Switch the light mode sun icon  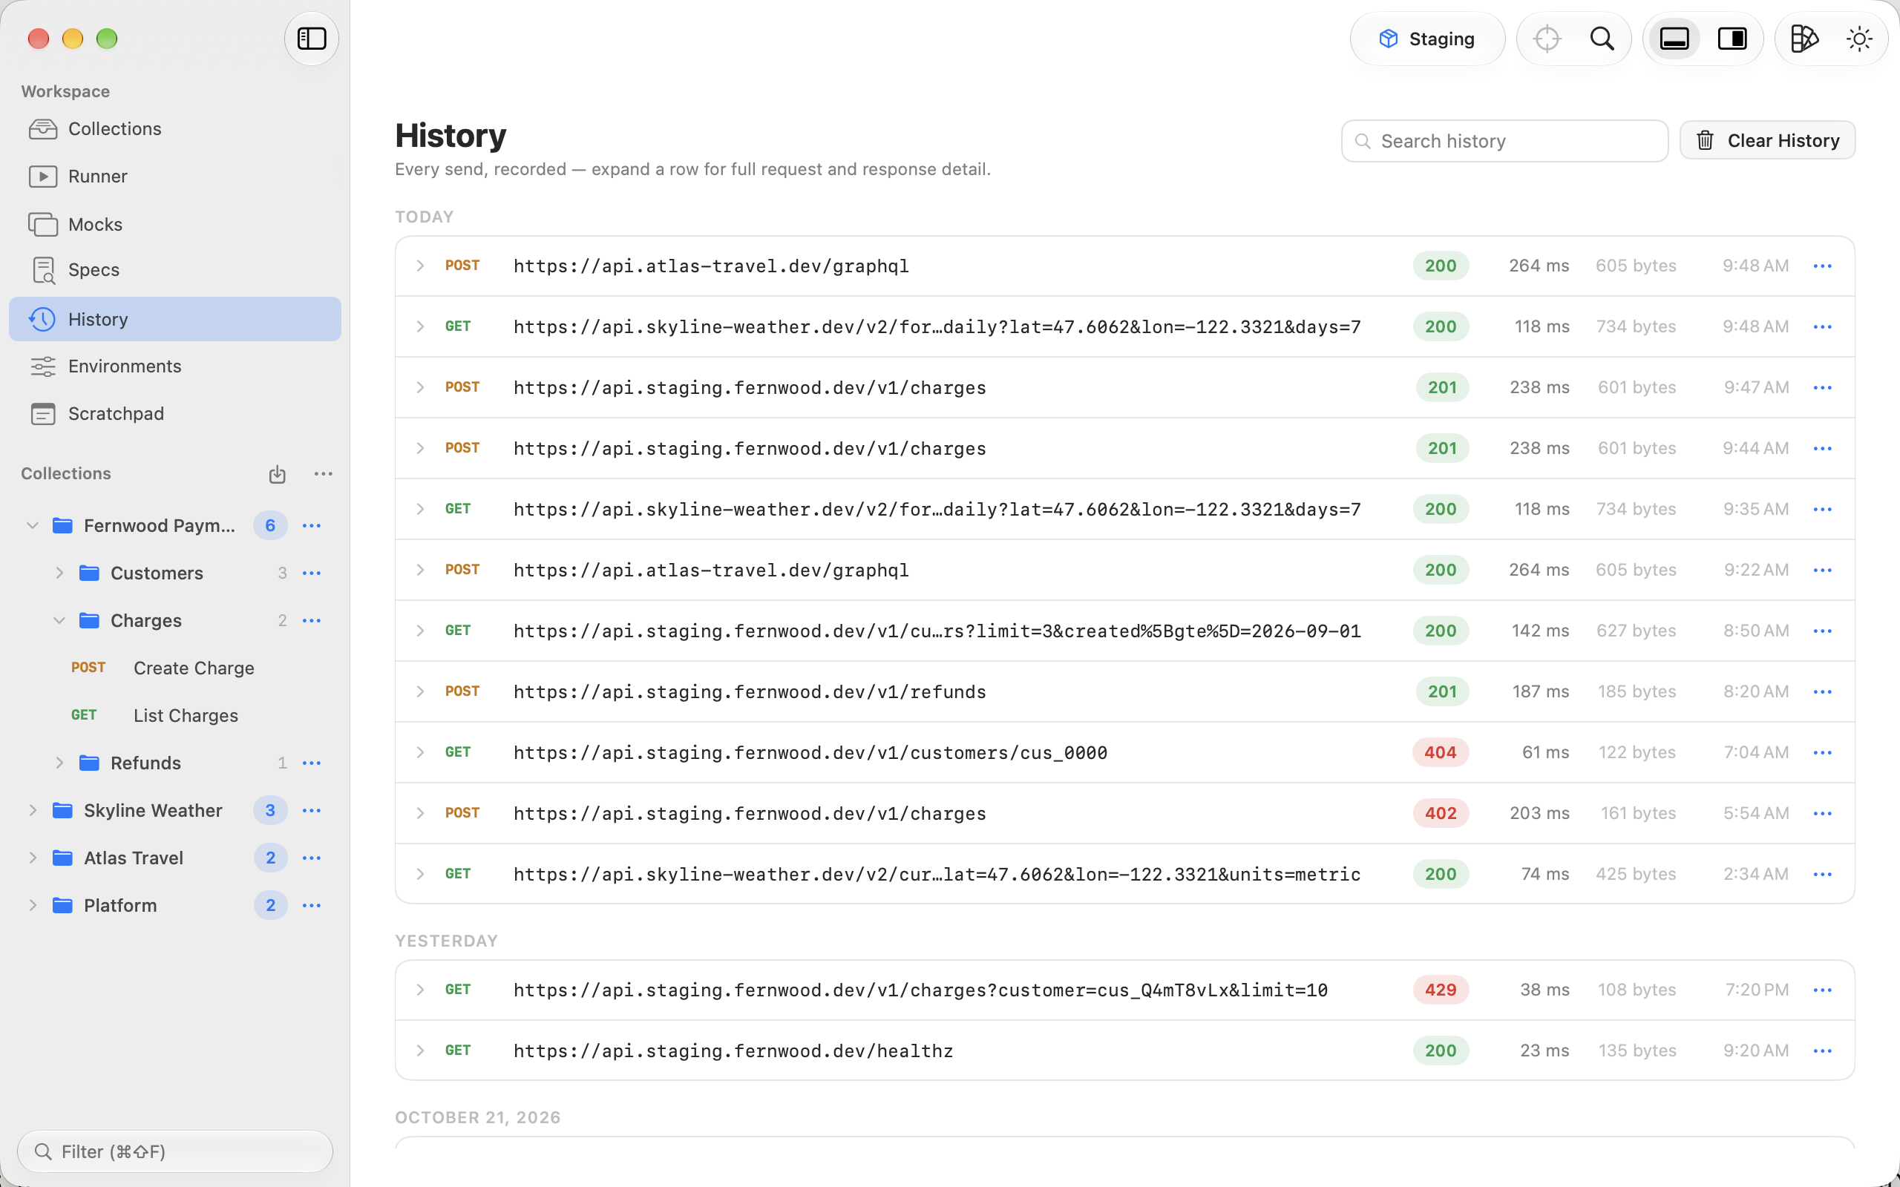(1858, 39)
